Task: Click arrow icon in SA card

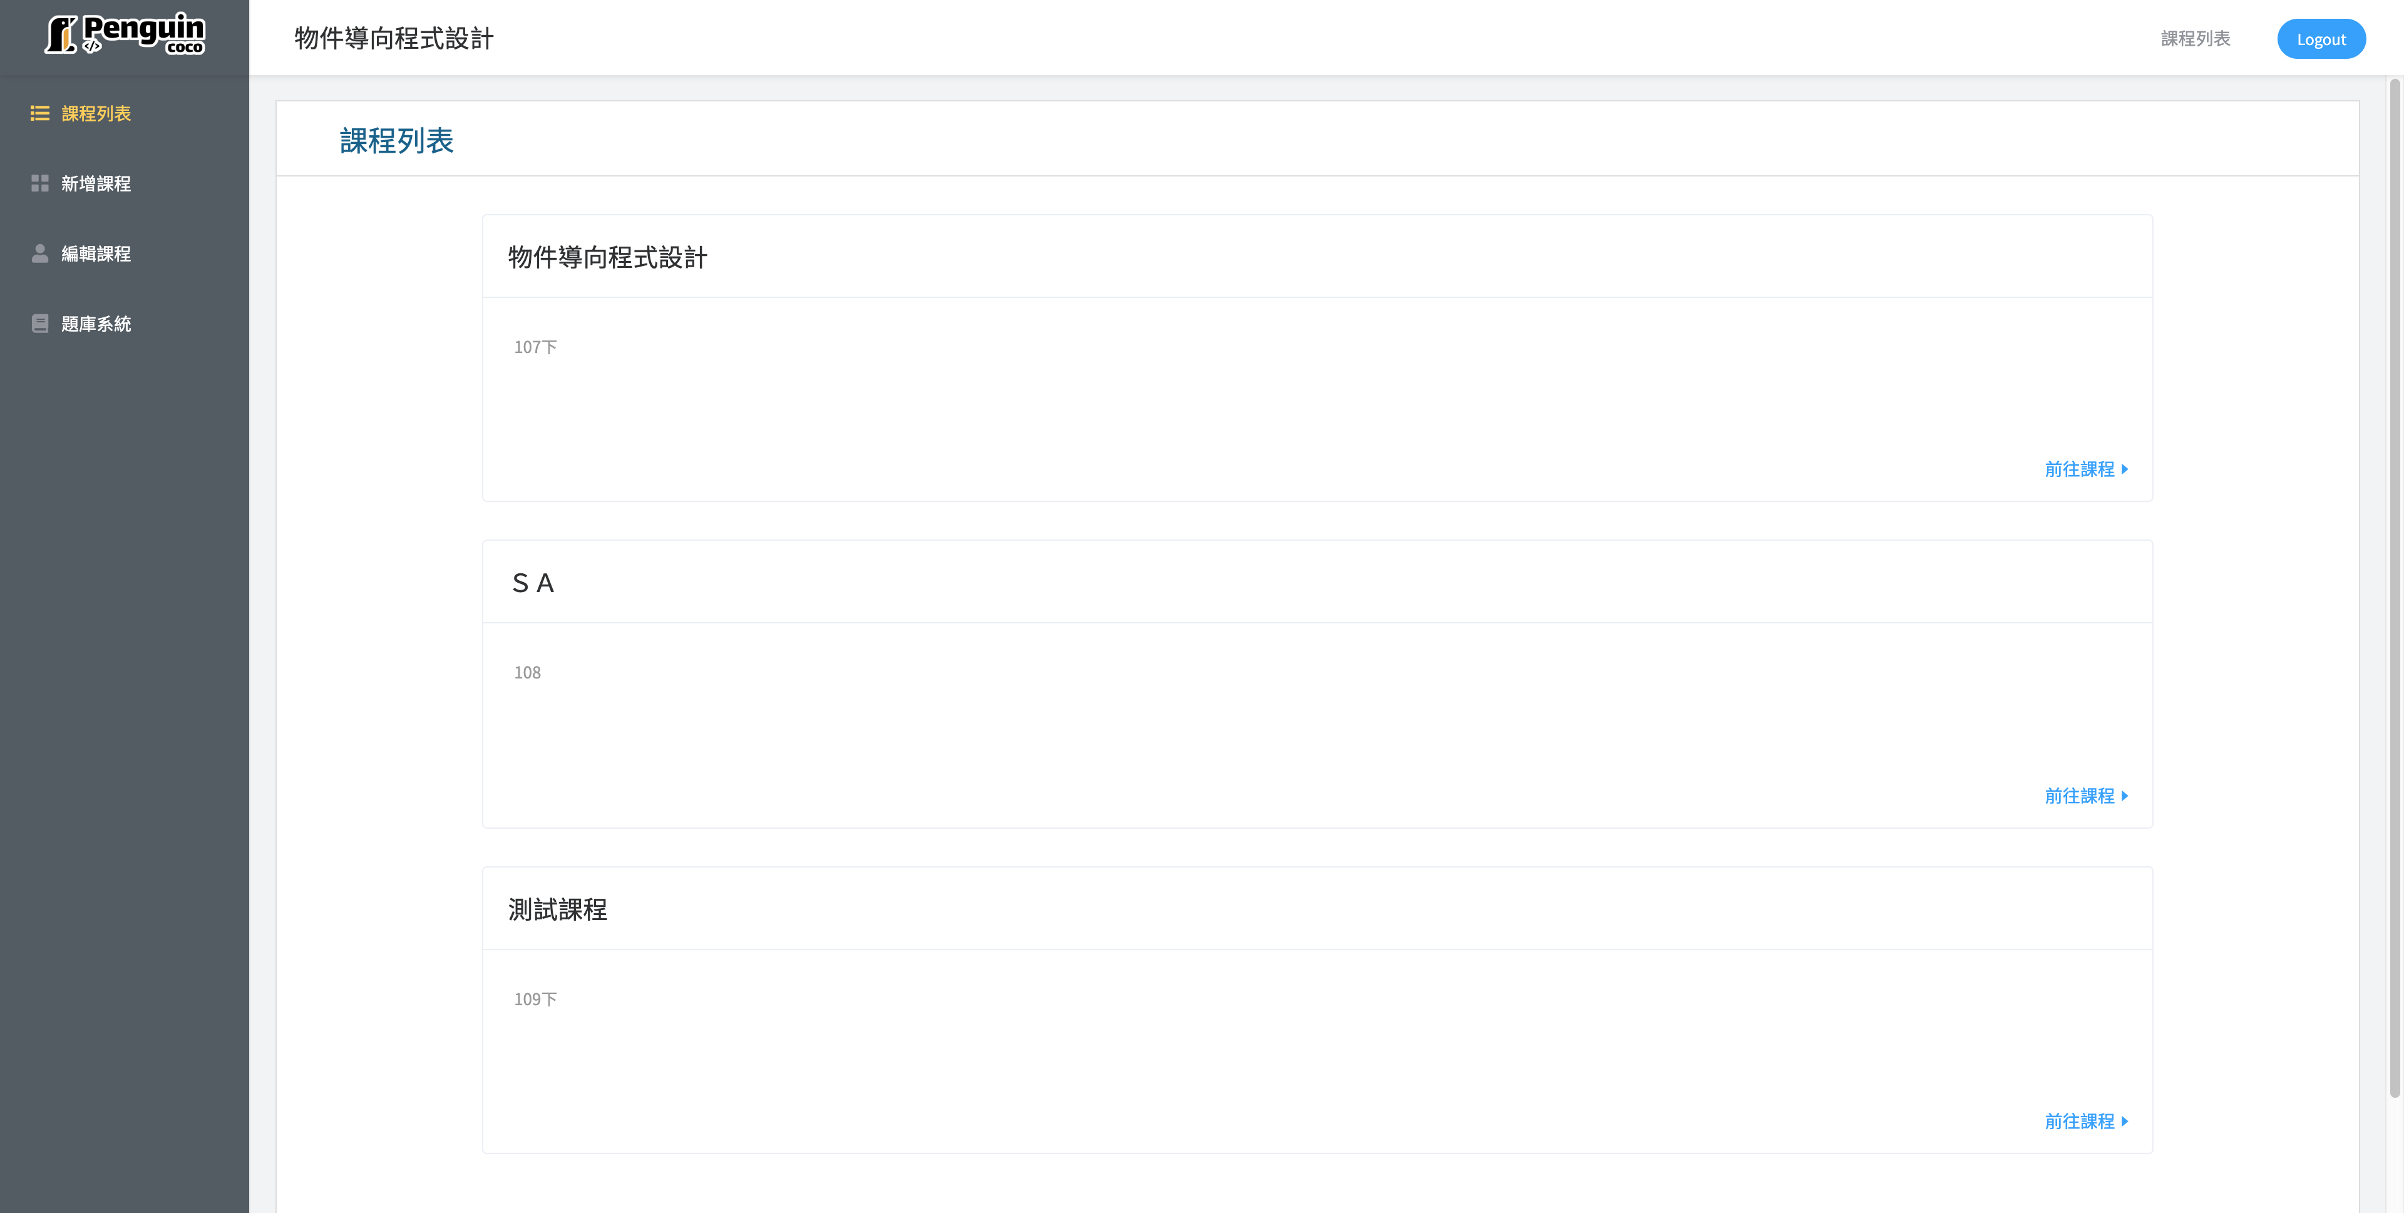Action: [2125, 796]
